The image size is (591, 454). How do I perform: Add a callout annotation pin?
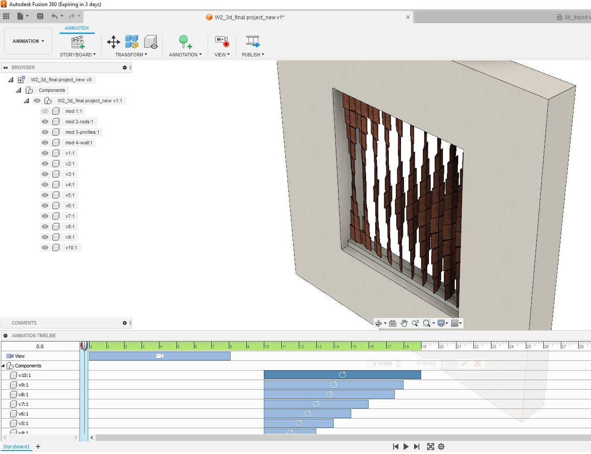pos(185,42)
